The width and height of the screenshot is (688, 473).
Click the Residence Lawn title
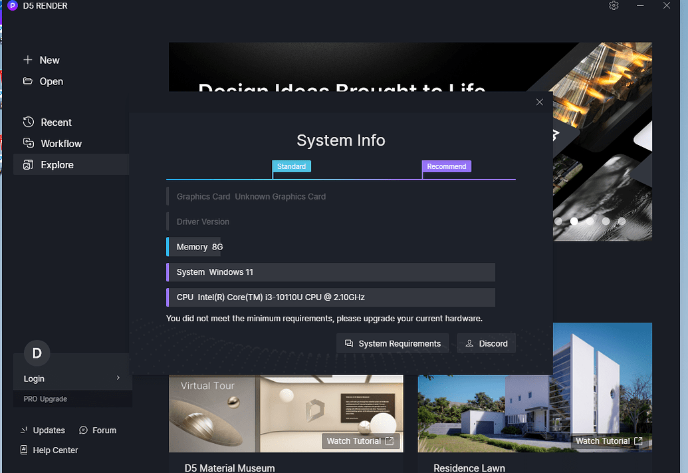[x=469, y=468]
